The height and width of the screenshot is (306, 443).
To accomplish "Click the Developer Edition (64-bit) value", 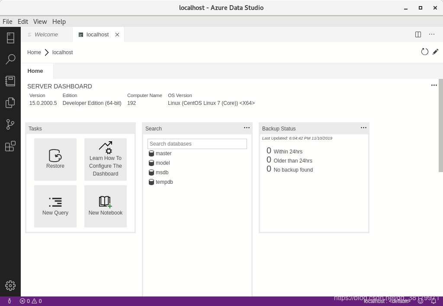I will click(92, 103).
